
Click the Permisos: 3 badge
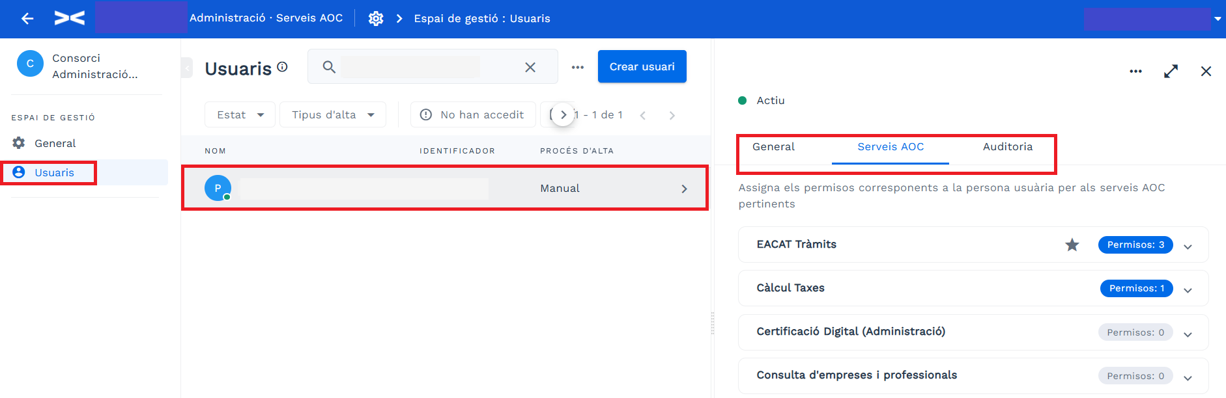[1135, 245]
